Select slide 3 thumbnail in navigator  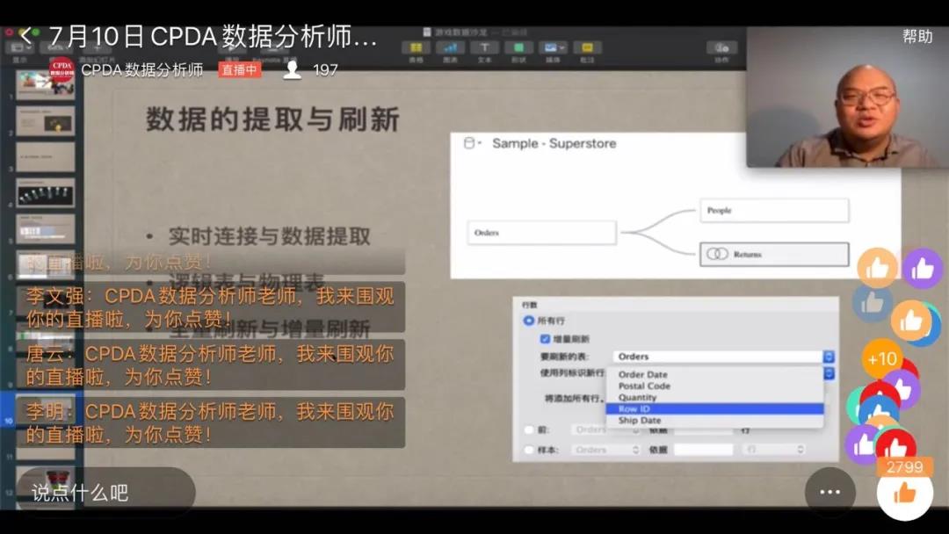coord(46,157)
